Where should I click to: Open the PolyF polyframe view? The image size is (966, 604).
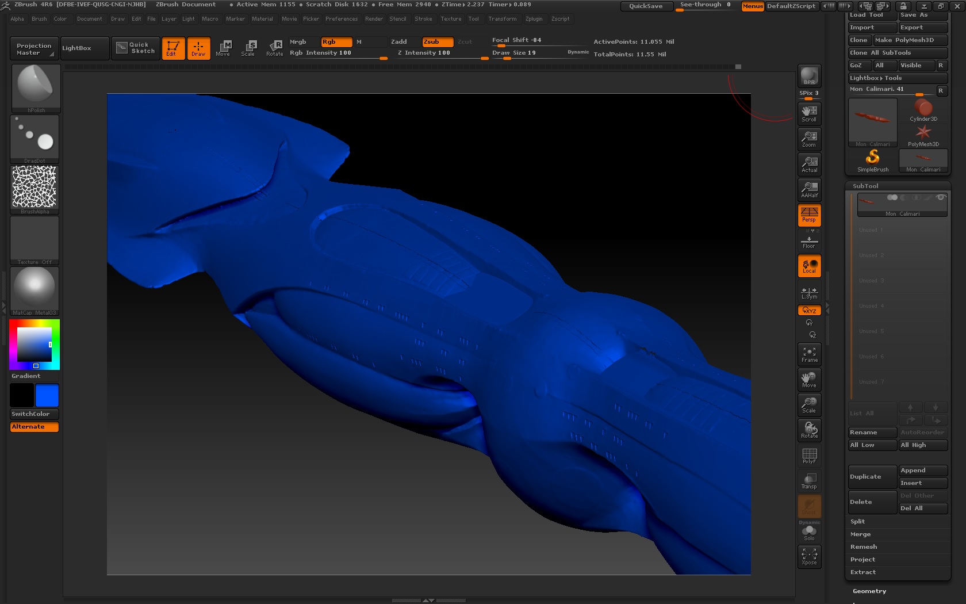tap(809, 456)
